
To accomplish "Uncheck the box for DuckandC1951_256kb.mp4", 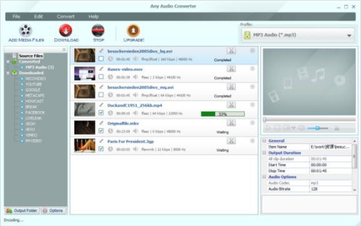I will click(x=101, y=113).
